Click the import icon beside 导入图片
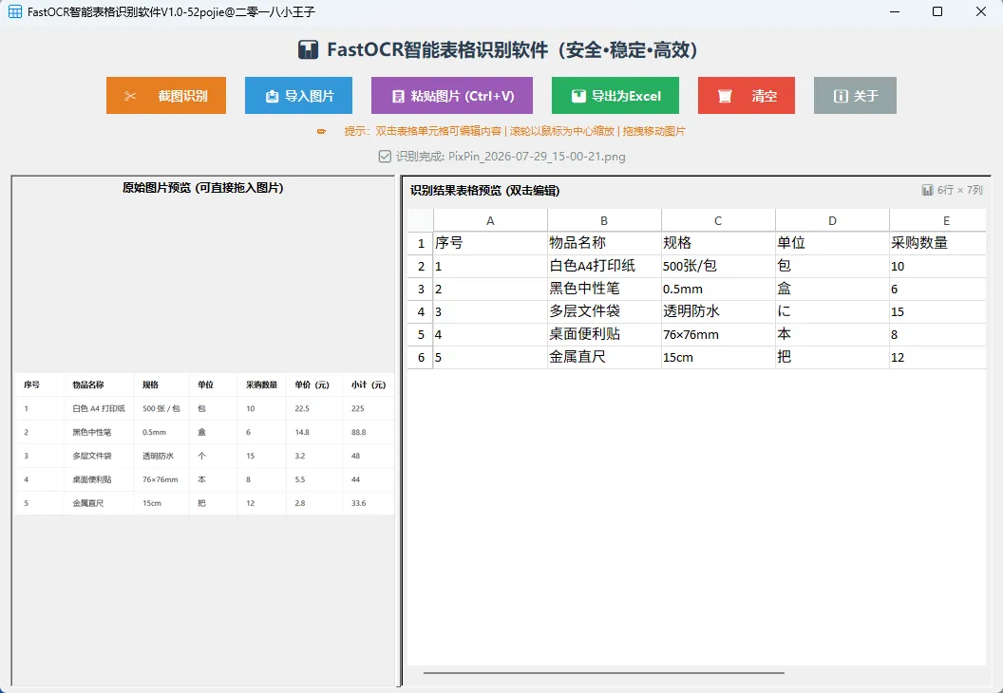 tap(272, 96)
